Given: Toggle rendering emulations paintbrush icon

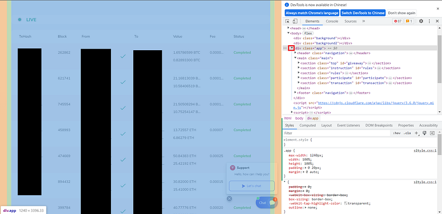Looking at the screenshot, I should point(424,133).
